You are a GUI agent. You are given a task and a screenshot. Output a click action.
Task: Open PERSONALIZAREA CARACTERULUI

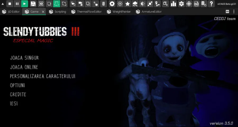43,76
